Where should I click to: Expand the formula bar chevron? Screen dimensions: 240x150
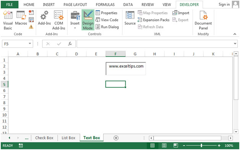[235, 44]
